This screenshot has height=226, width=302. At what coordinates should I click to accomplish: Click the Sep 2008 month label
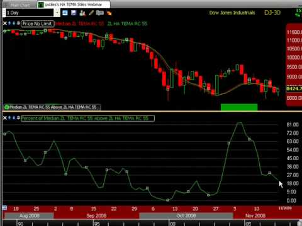pyautogui.click(x=96, y=216)
